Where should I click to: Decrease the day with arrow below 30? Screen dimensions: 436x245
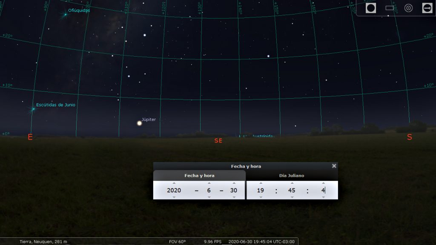point(234,197)
